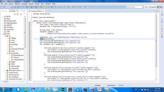Click the Windows Start button

[3, 90]
